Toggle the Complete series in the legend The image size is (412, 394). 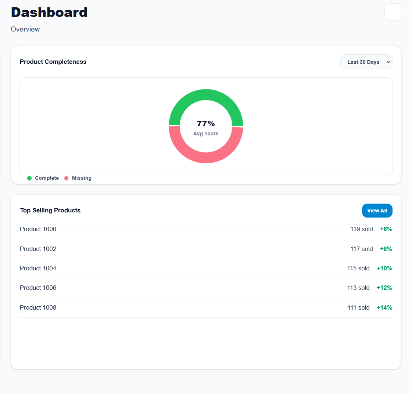click(47, 178)
